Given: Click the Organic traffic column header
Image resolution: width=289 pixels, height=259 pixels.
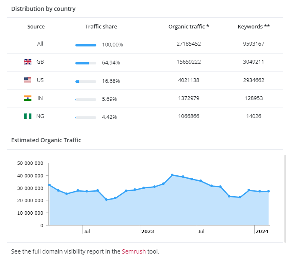Looking at the screenshot, I should (188, 26).
